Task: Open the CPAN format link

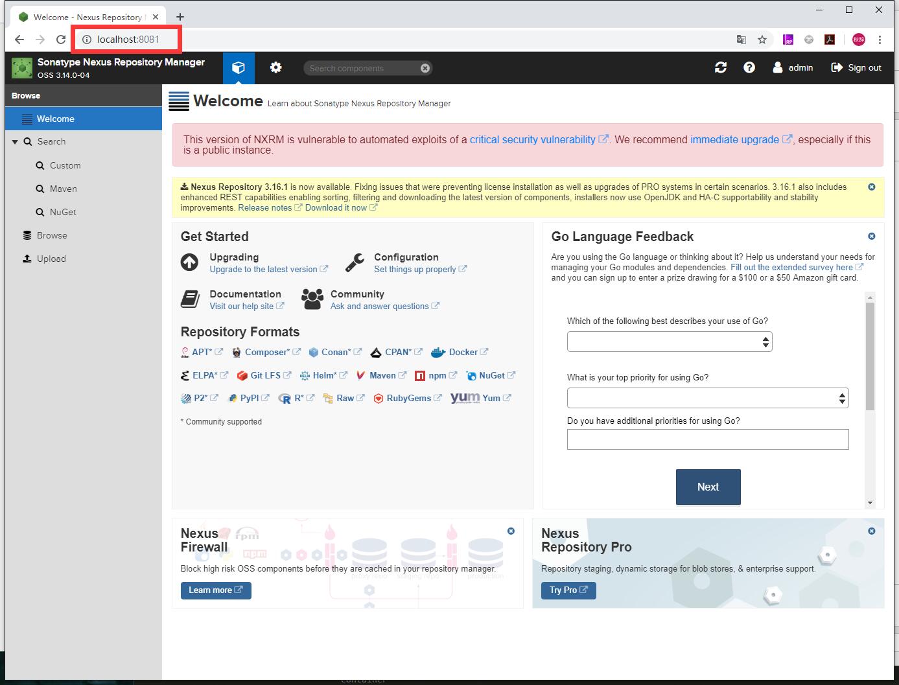Action: tap(403, 352)
